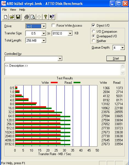This screenshot has height=165, width=129.
Task: Click the Start benchmark button
Action: click(x=116, y=58)
